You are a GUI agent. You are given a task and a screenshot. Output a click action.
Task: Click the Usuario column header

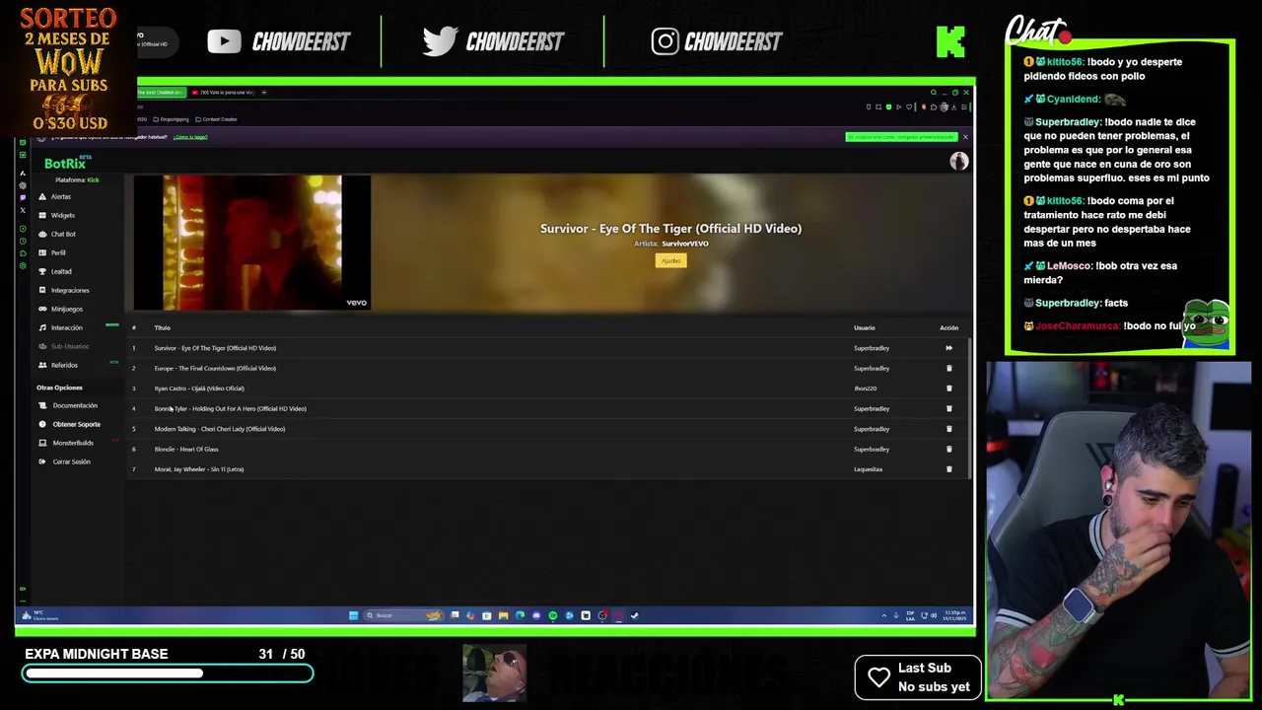tap(865, 327)
